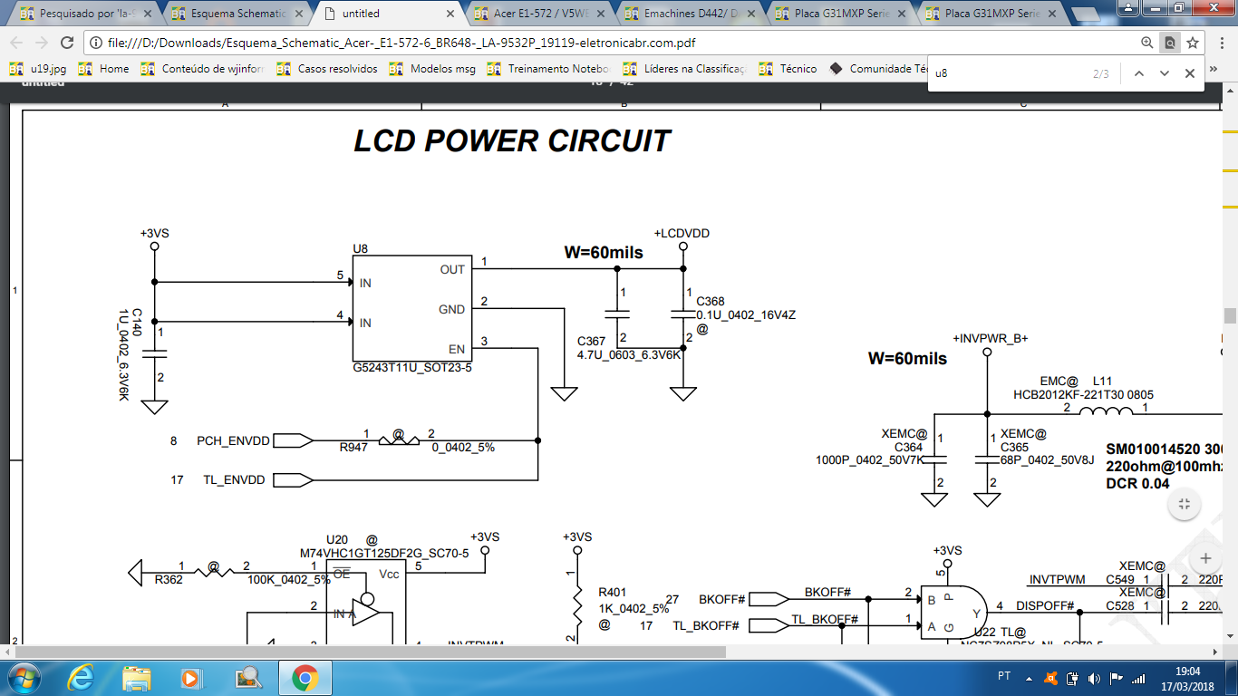Click 'G5243T11U_SOT23-5' part label

point(412,370)
